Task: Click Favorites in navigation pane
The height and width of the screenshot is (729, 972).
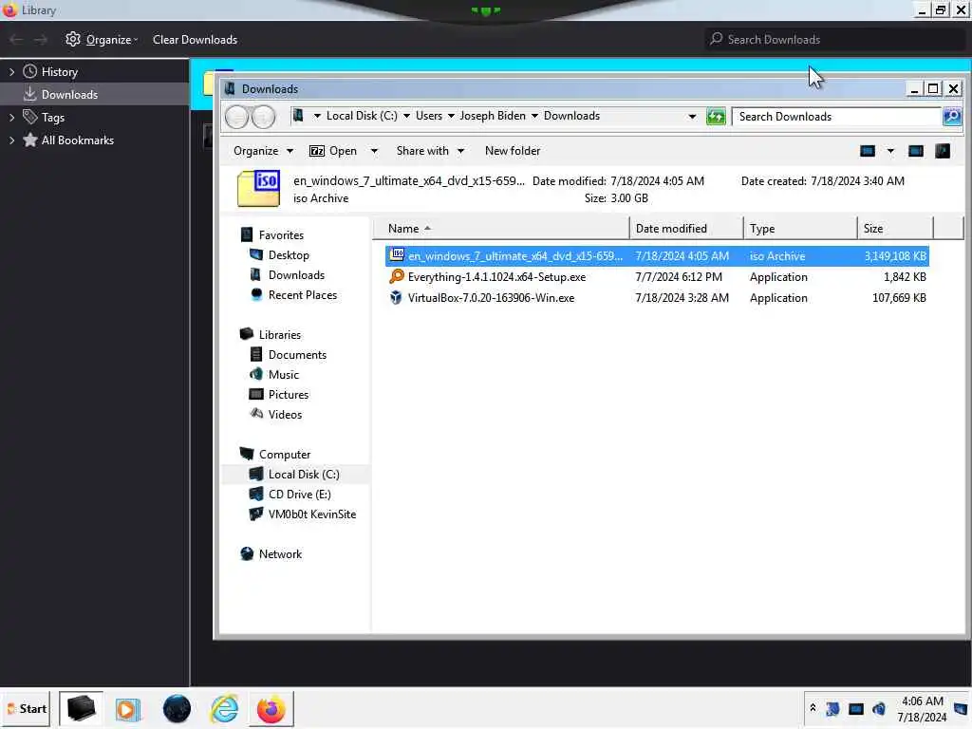Action: [281, 235]
